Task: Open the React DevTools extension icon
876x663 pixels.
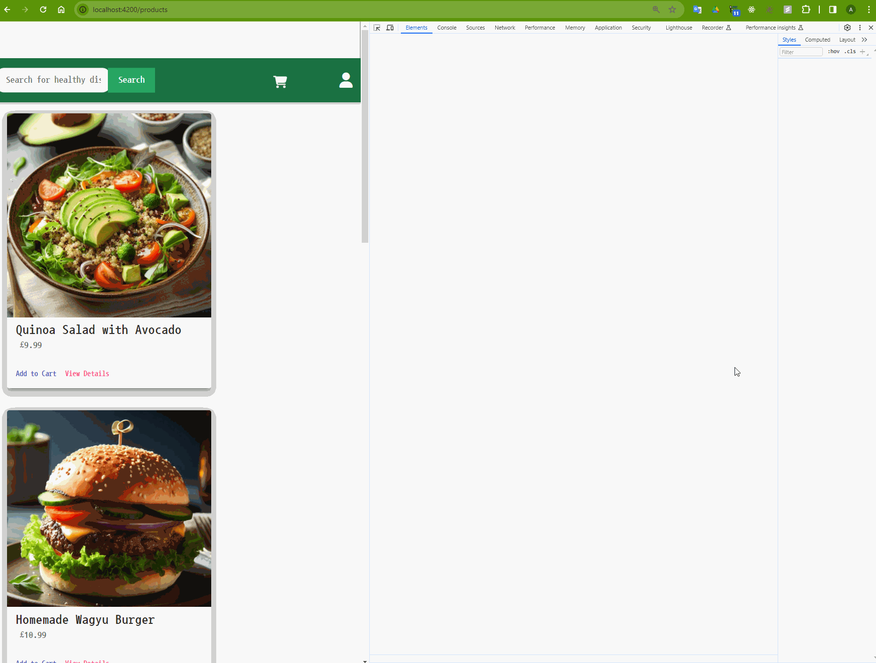Action: coord(752,10)
